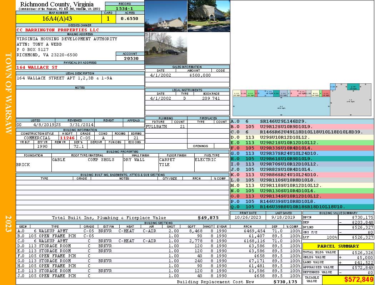Viewport: 375px width, 285px height.
Task: Select total bldg value $526,326
Action: (362, 252)
